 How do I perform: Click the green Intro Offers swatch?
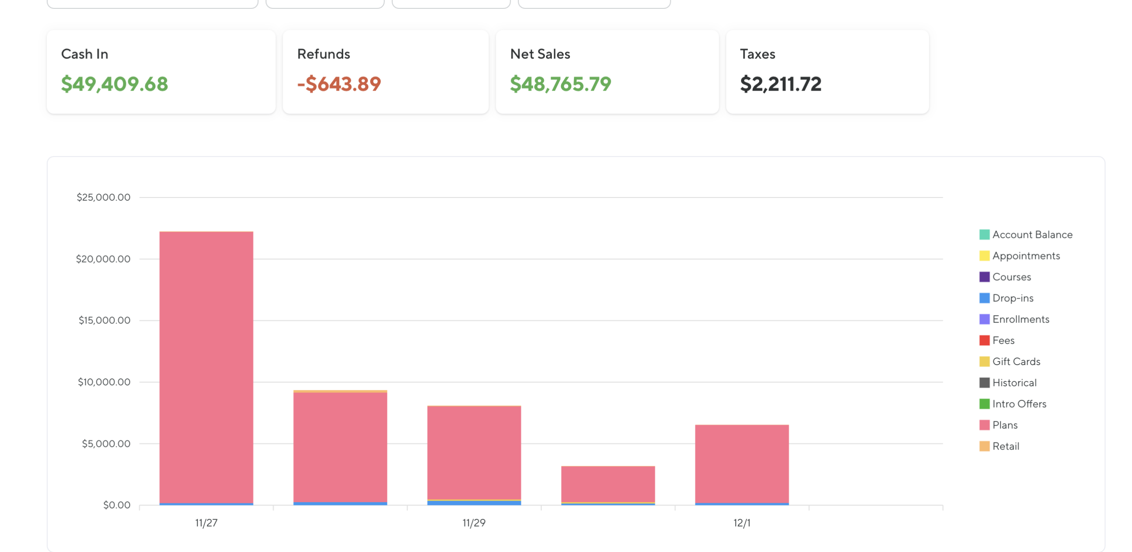[x=984, y=404]
